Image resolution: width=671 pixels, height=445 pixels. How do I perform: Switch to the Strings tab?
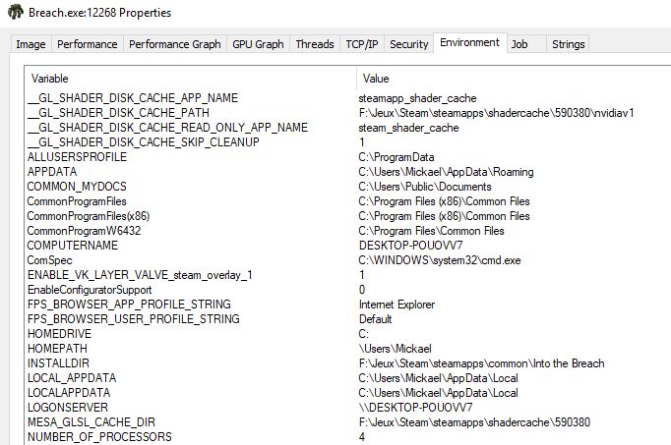569,44
